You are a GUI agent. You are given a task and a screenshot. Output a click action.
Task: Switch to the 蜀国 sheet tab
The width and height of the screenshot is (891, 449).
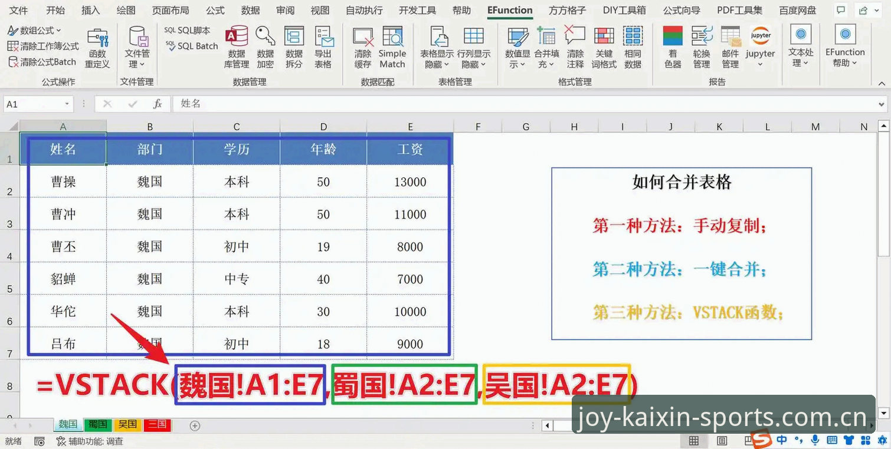click(97, 424)
